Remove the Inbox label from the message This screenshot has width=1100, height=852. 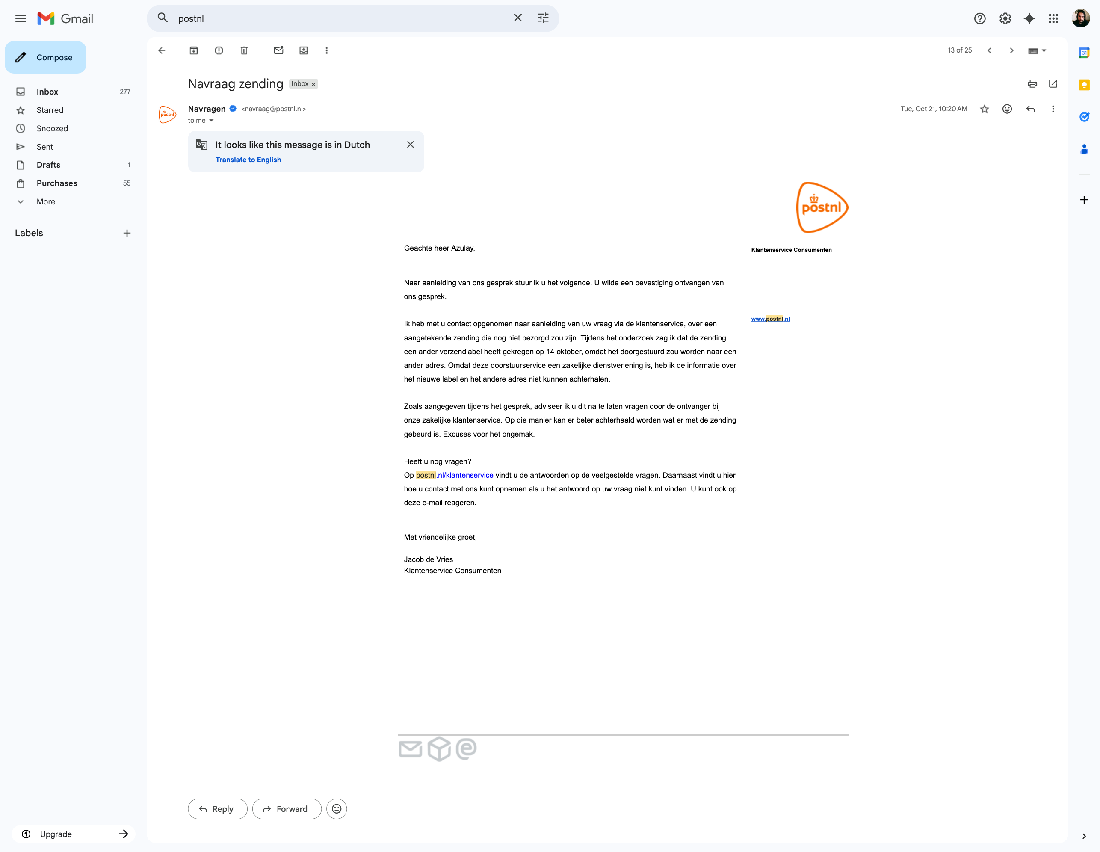point(313,84)
